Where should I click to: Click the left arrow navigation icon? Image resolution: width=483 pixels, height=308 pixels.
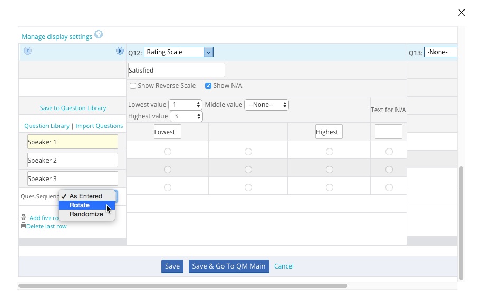point(28,51)
